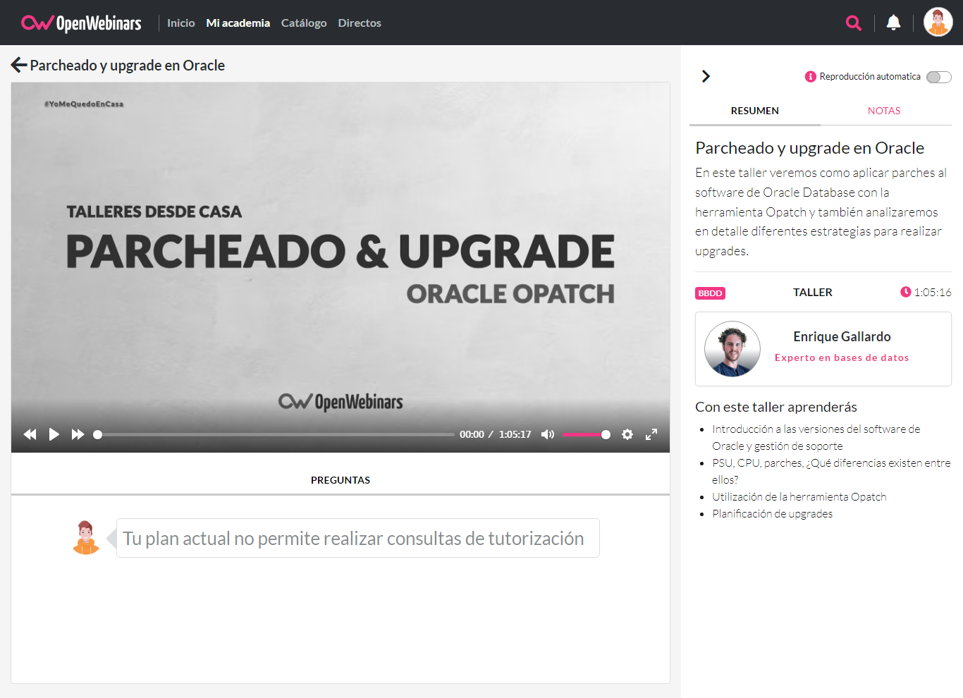This screenshot has height=698, width=963.
Task: Click the Enrique Gallardo instructor card
Action: coord(823,349)
